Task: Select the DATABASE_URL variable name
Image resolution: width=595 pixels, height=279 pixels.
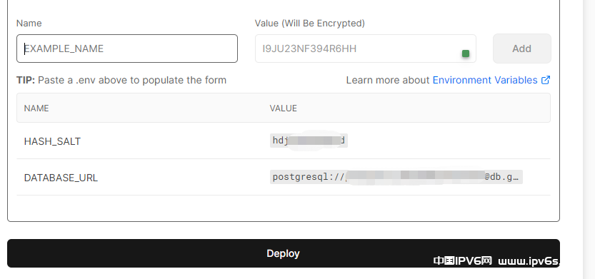Action: coord(61,178)
